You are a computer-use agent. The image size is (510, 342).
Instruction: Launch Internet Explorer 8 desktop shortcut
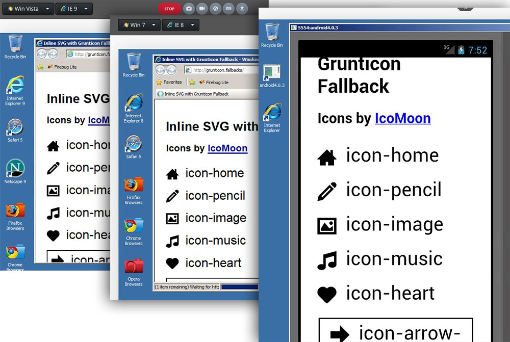(134, 109)
